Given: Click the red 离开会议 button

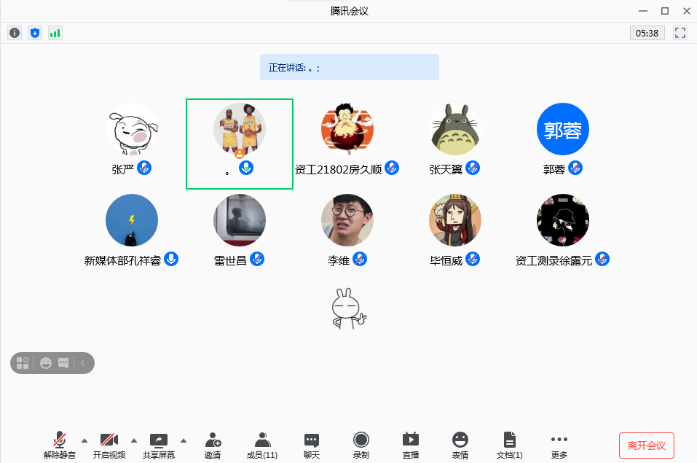Looking at the screenshot, I should pos(646,445).
